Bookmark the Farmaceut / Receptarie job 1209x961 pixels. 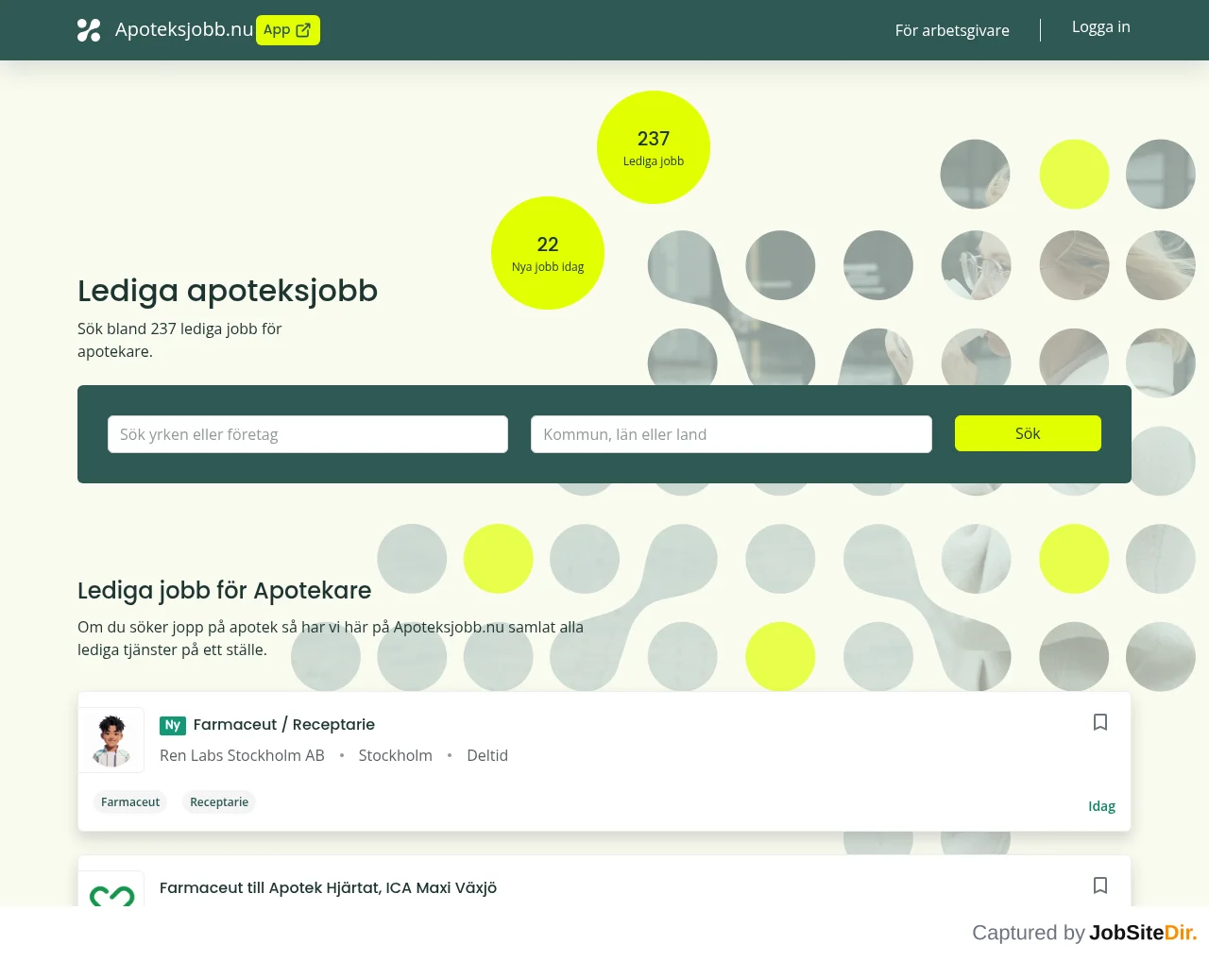pyautogui.click(x=1100, y=722)
